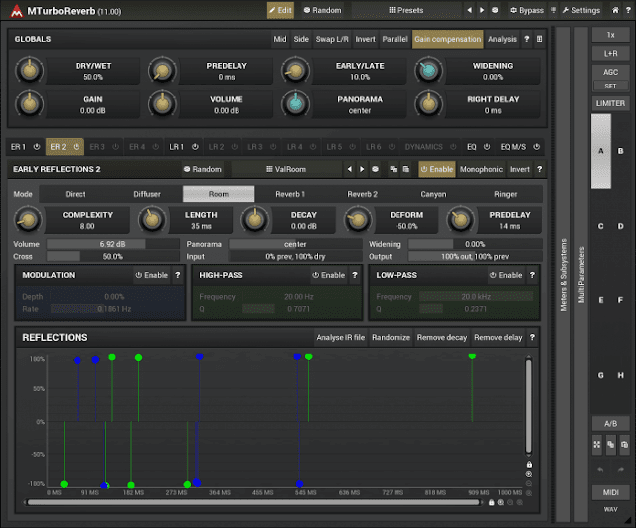Viewport: 636px width, 528px height.
Task: Click the four-arrows icon under A/B
Action: 597,445
